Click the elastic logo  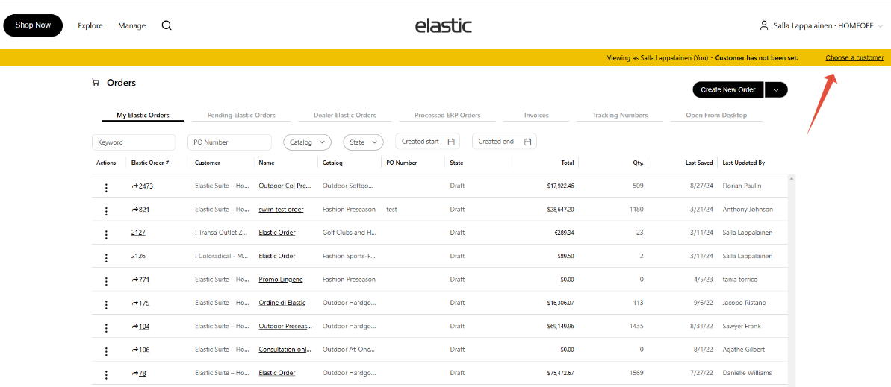(x=443, y=25)
